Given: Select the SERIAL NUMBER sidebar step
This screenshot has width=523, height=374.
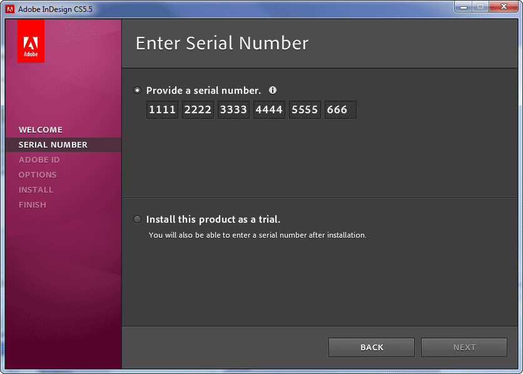Looking at the screenshot, I should pyautogui.click(x=63, y=144).
